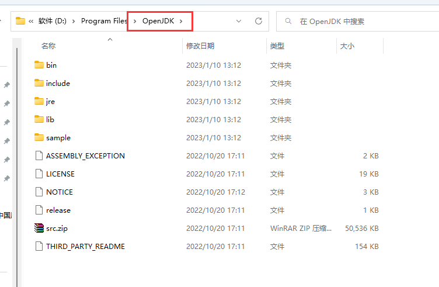Click OpenJDK breadcrumb segment
Image resolution: width=439 pixels, height=287 pixels.
pos(158,21)
